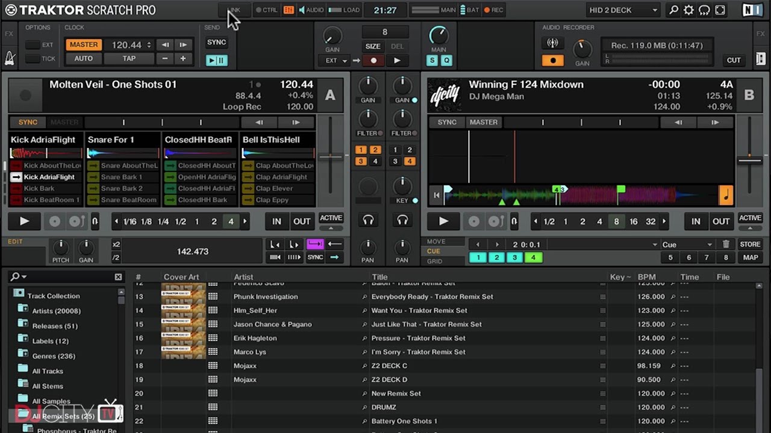Select CUE tab on deck B
This screenshot has width=771, height=433.
coord(434,251)
